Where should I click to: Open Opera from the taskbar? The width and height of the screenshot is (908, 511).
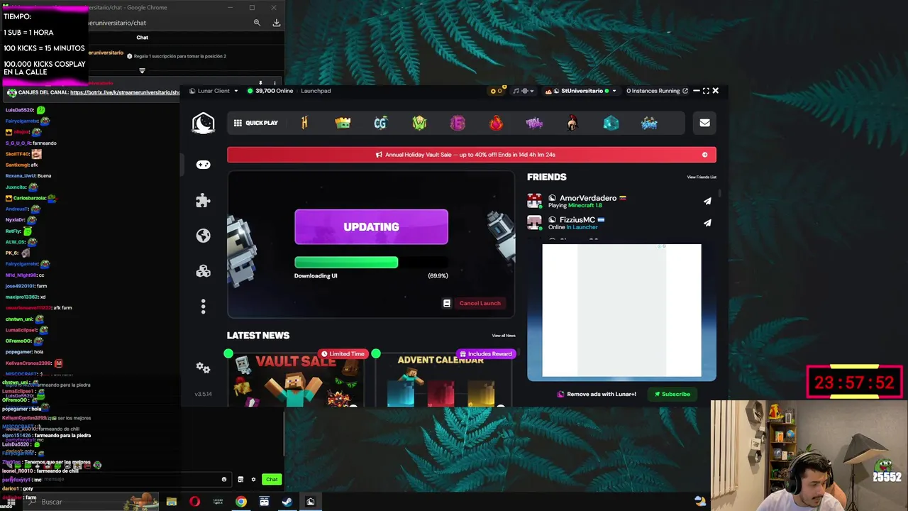pos(194,502)
